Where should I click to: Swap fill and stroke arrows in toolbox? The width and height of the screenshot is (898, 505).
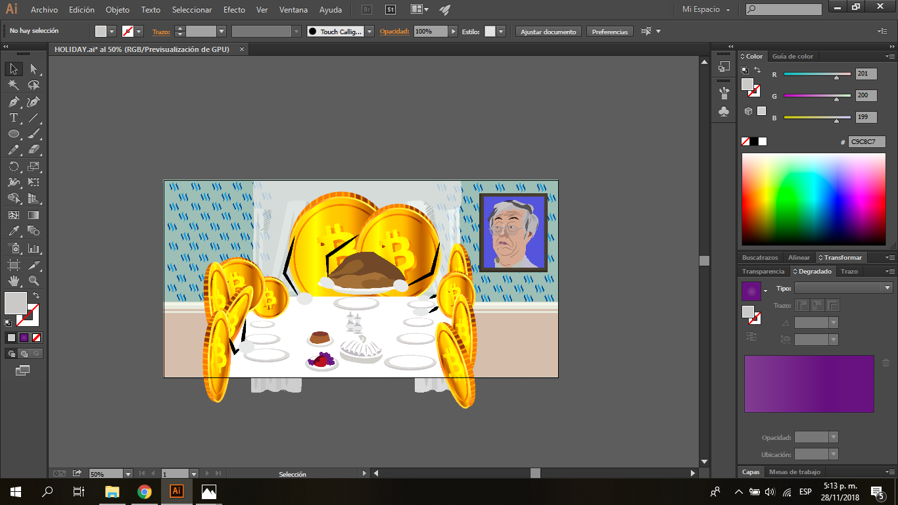pyautogui.click(x=36, y=296)
